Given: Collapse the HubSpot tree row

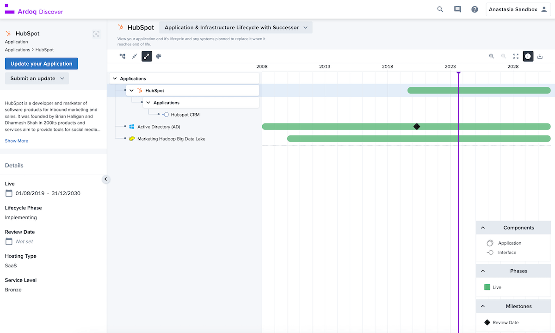Looking at the screenshot, I should pyautogui.click(x=132, y=91).
